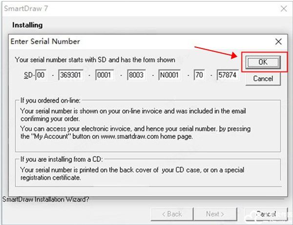Click the disabled Next button in wizard
Image resolution: width=293 pixels, height=225 pixels.
215,214
